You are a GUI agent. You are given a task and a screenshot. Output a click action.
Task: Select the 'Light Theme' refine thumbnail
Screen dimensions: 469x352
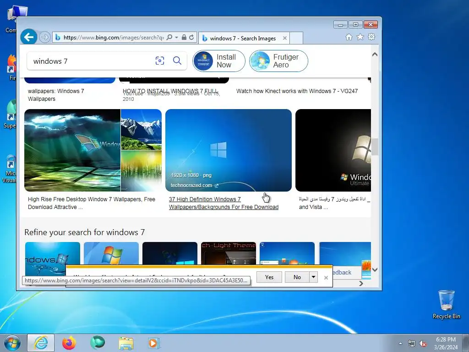pos(229,253)
